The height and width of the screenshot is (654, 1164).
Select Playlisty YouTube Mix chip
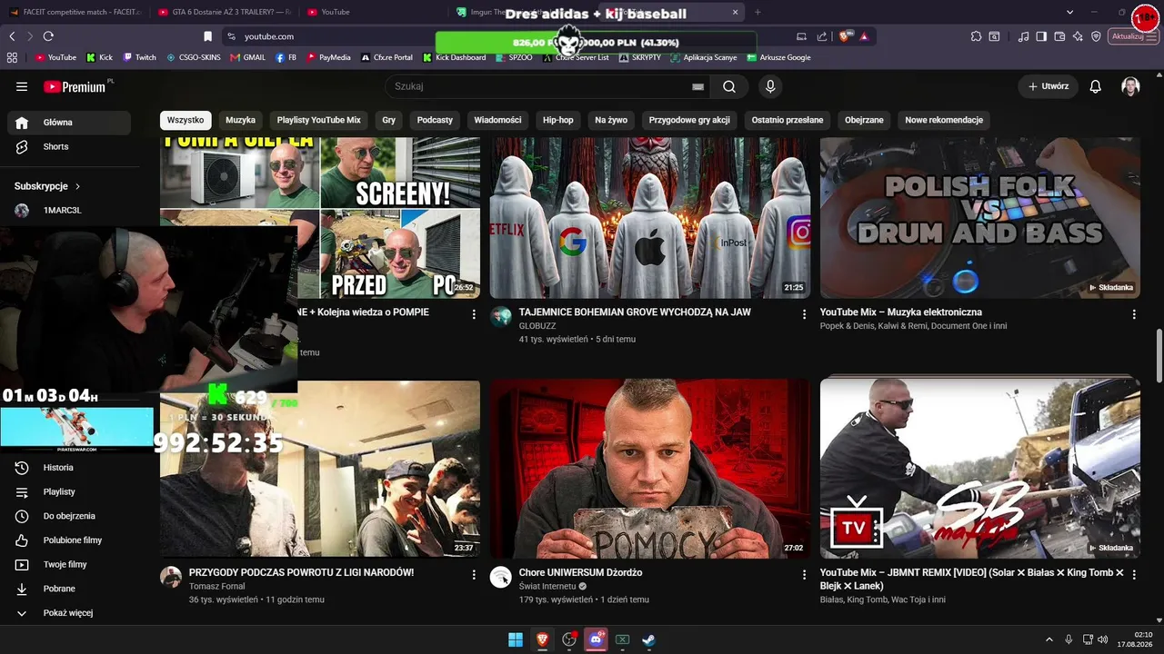319,120
